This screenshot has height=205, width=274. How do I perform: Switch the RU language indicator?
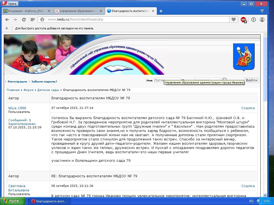tap(251, 201)
